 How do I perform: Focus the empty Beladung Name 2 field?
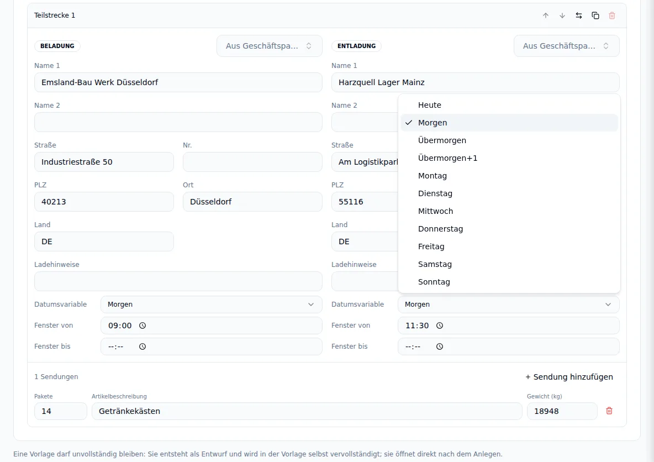click(x=178, y=122)
